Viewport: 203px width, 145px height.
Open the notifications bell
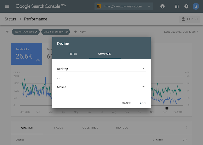tap(186, 6)
